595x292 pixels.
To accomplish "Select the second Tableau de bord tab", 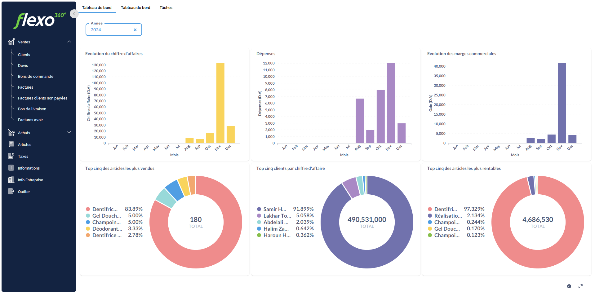I will point(135,7).
